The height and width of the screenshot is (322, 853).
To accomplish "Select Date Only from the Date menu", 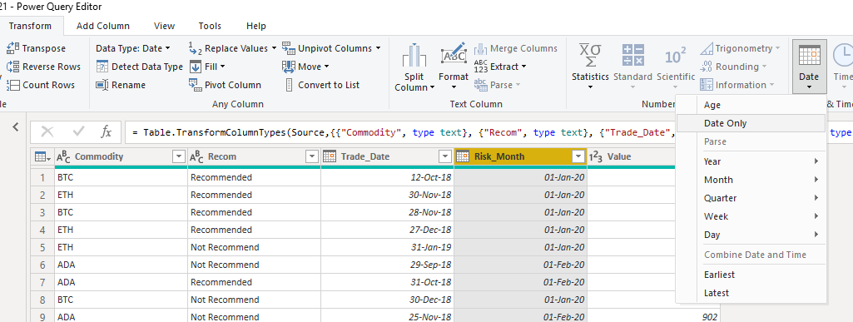I will click(751, 123).
